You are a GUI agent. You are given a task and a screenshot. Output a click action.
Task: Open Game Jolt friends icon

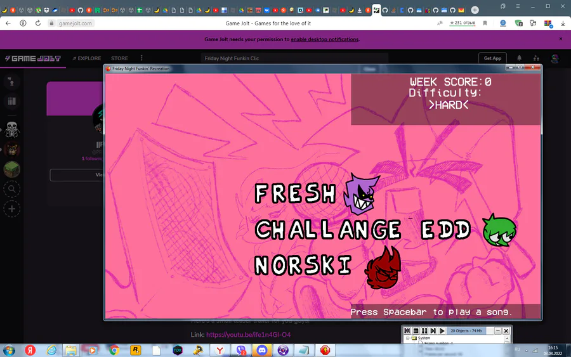[x=536, y=58]
